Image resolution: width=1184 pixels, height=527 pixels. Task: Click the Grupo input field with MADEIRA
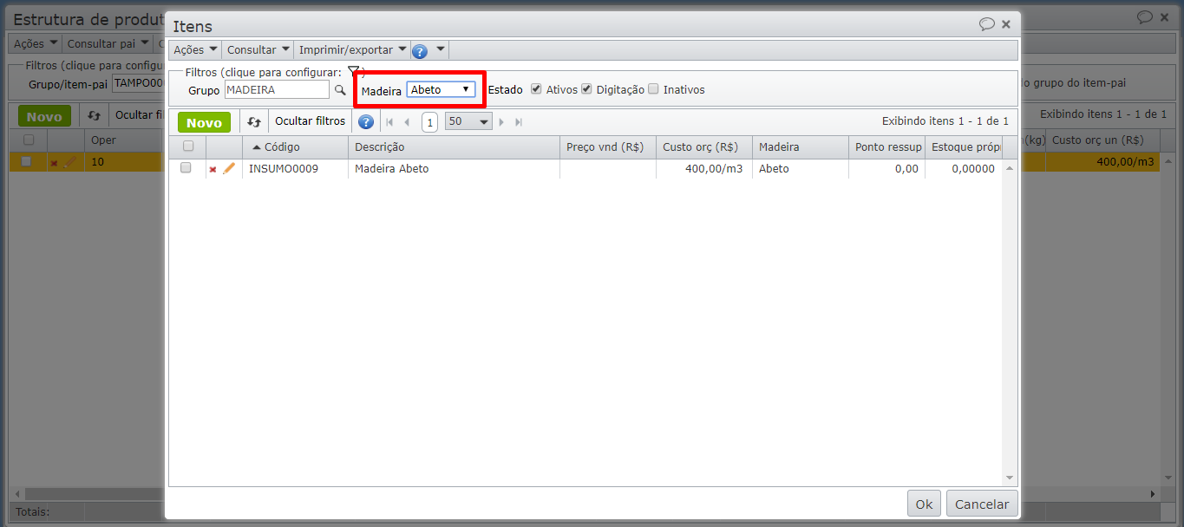[x=277, y=89]
